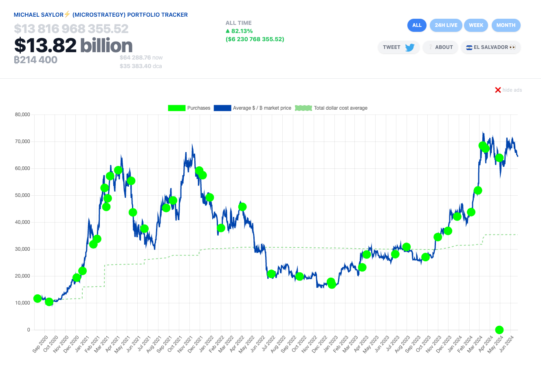
Task: Toggle the Average market price legend swatch
Action: click(x=222, y=108)
